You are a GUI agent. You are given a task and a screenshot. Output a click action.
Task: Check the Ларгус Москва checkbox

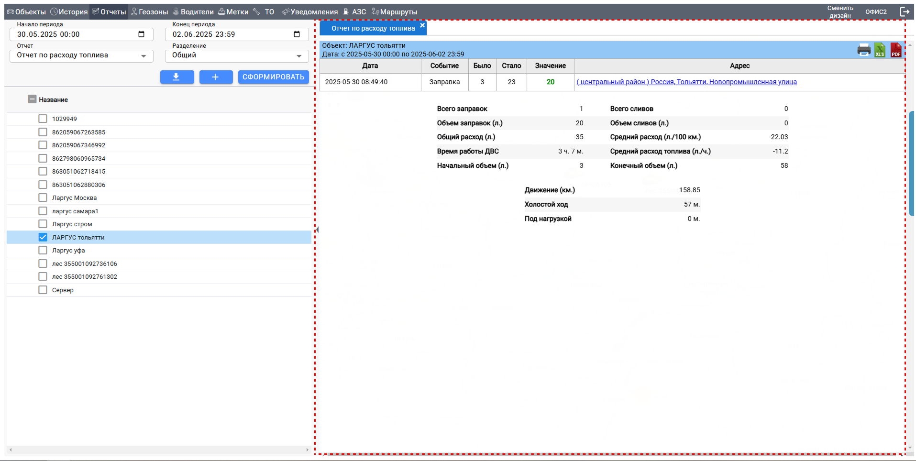tap(43, 198)
